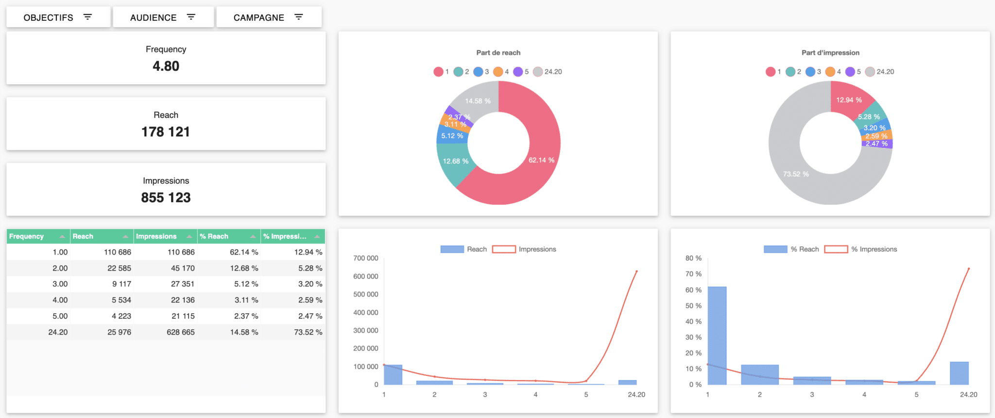The image size is (995, 418).
Task: Click the 12.94 % slice in impression donut
Action: click(849, 100)
